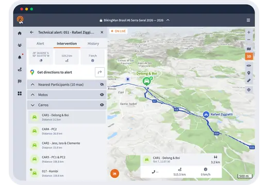Open the participants group icon in sidebar

coord(20,45)
